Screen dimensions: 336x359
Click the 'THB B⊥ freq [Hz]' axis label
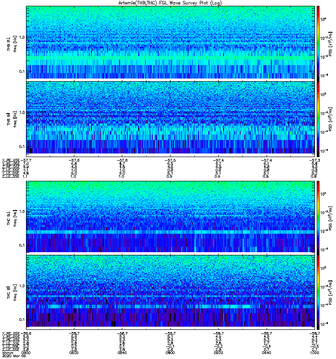(12, 44)
